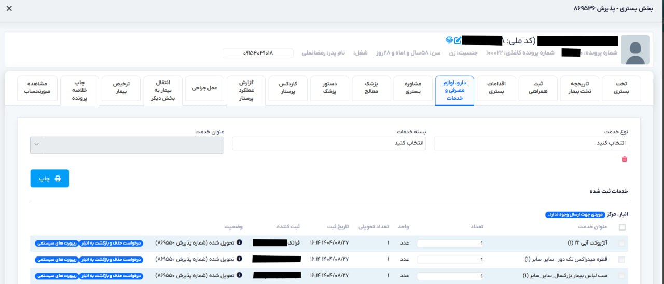Click قطره میدراکس تک دوز service name
The height and width of the screenshot is (284, 664).
click(566, 259)
